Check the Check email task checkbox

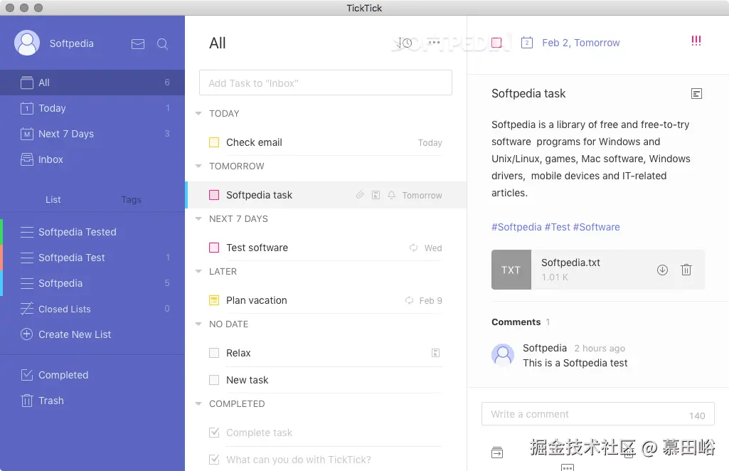pyautogui.click(x=214, y=142)
